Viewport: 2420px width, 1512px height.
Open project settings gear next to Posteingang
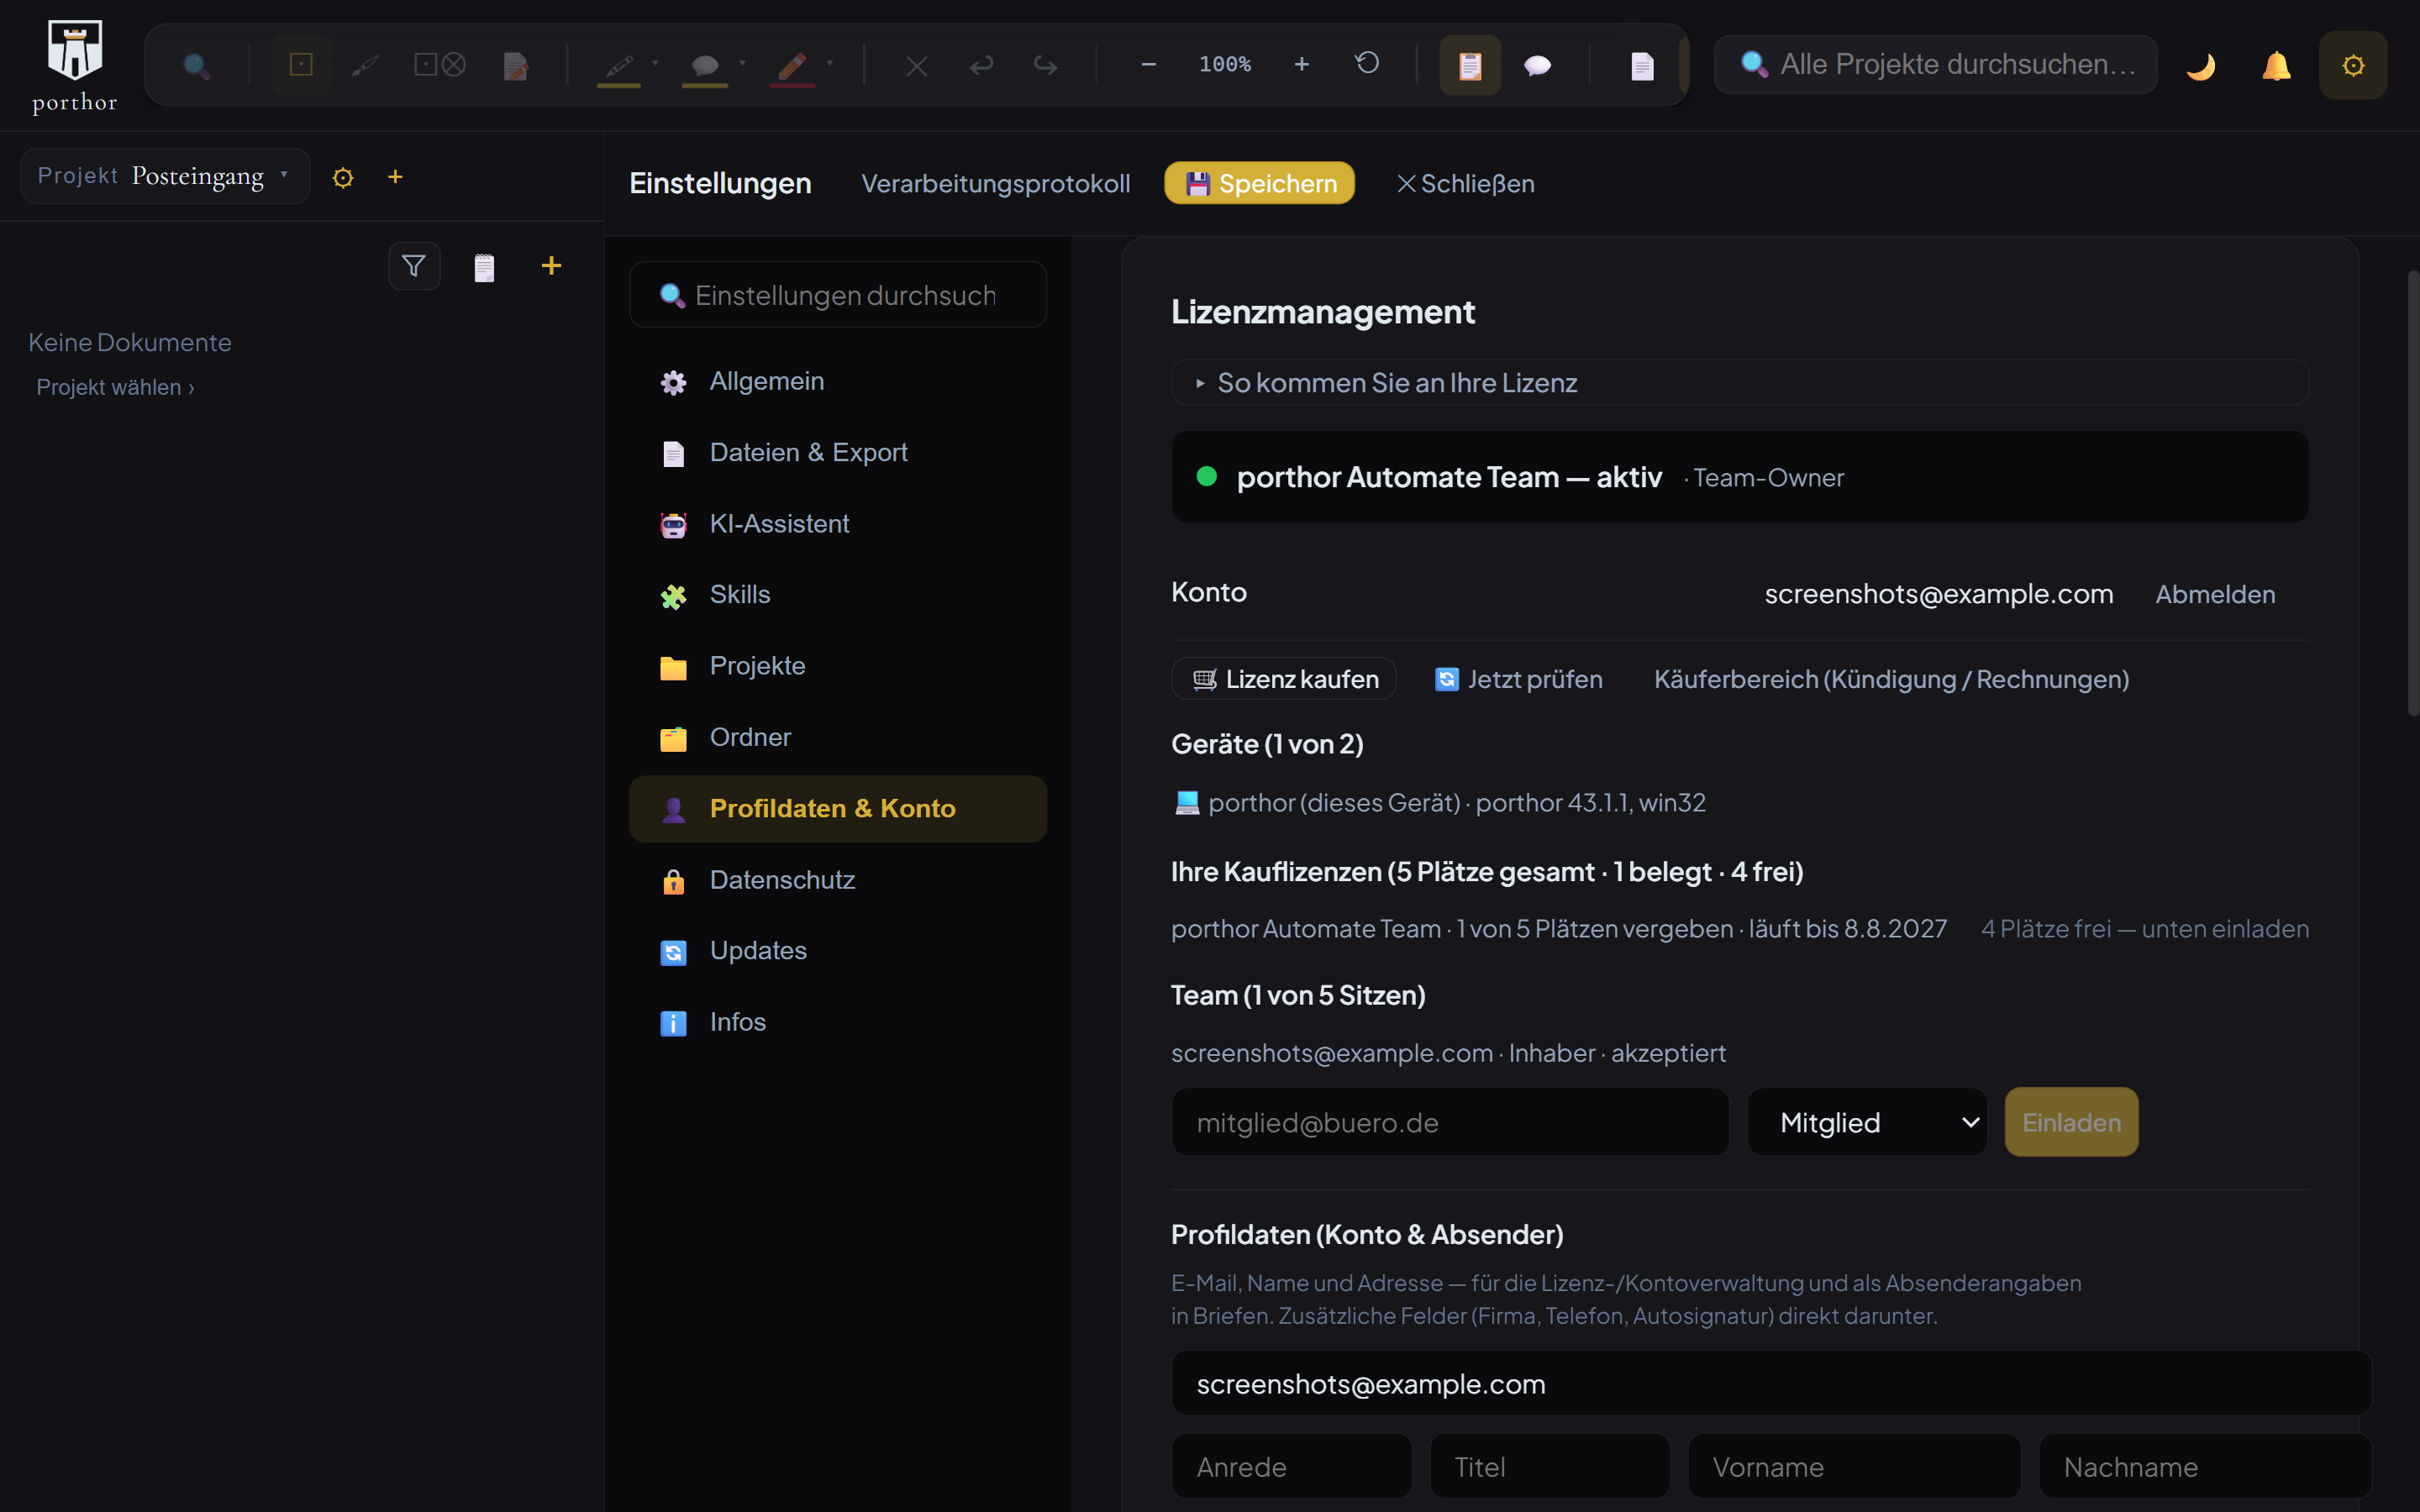pyautogui.click(x=343, y=177)
